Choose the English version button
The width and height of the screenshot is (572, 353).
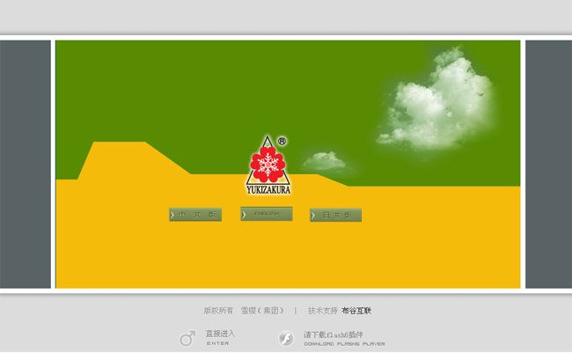pyautogui.click(x=267, y=214)
